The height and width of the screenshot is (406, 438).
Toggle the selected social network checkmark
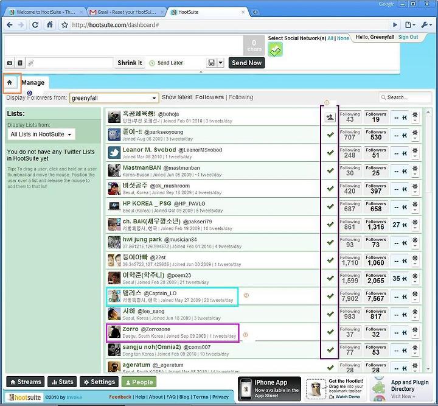click(275, 50)
